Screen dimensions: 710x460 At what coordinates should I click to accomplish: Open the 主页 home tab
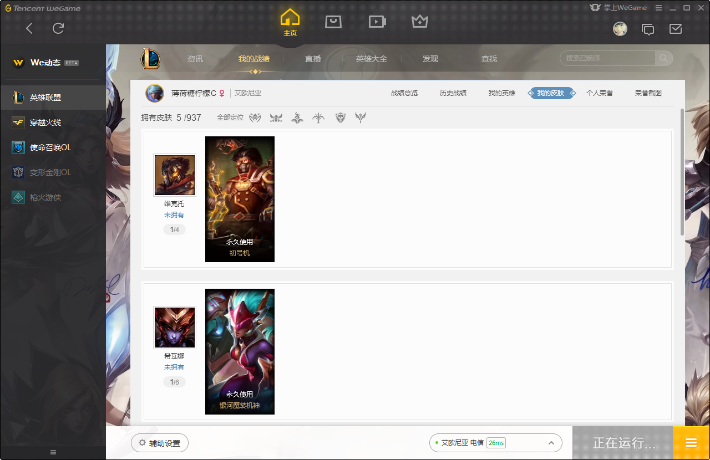coord(290,23)
